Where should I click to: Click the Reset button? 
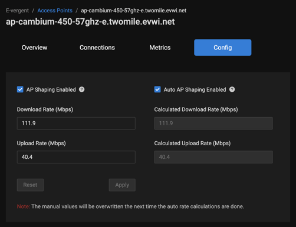pos(30,185)
